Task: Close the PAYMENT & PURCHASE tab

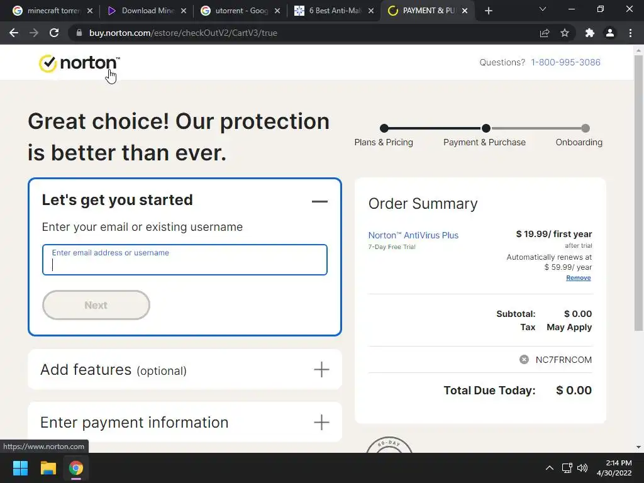Action: [465, 11]
